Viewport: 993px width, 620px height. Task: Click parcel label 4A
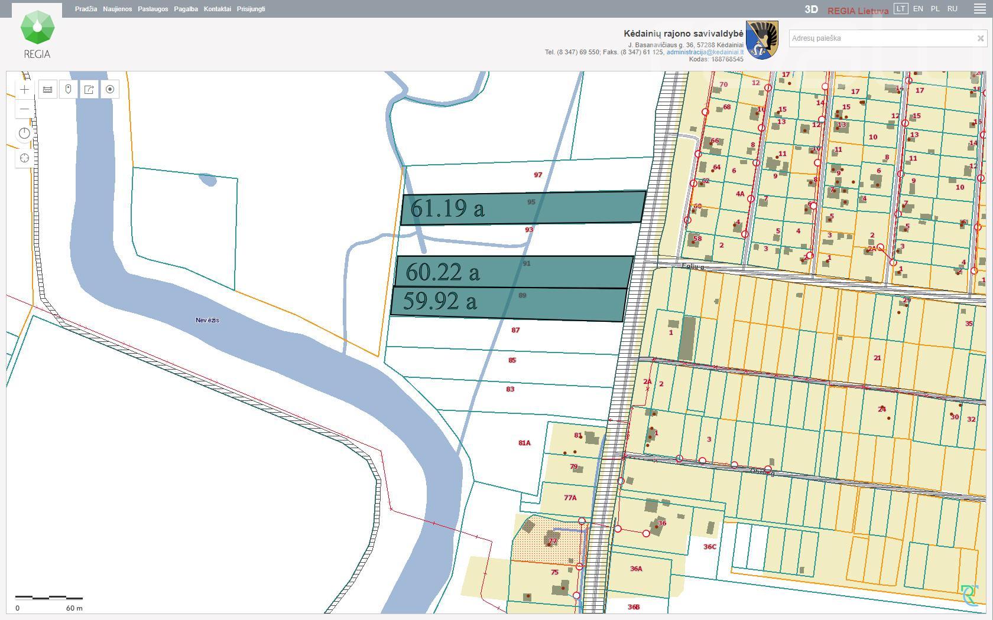click(x=740, y=194)
